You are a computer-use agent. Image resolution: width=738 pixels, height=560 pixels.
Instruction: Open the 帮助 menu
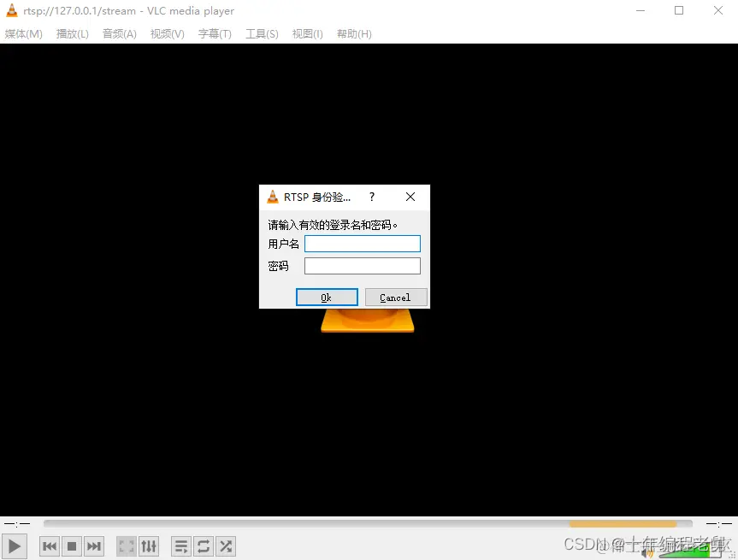[353, 33]
